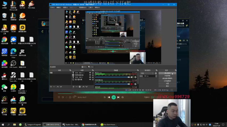Open the View menu in OBS
Image resolution: width=227 pixels, height=127 pixels.
click(65, 8)
